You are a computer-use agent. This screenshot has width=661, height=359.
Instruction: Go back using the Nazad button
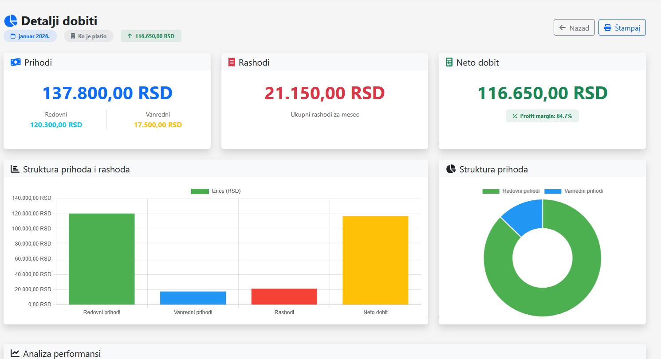(x=574, y=28)
